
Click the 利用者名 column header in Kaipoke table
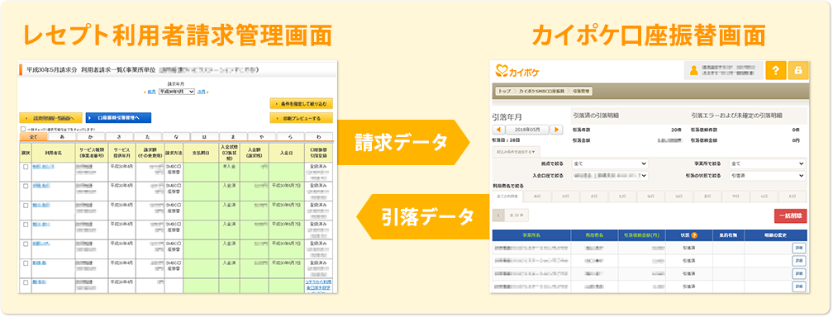[x=594, y=235]
